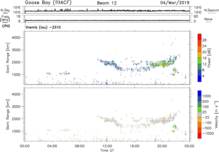Click the teal Power segment between 8 and 12
Screen dimensions: 219x152
click(x=200, y=67)
